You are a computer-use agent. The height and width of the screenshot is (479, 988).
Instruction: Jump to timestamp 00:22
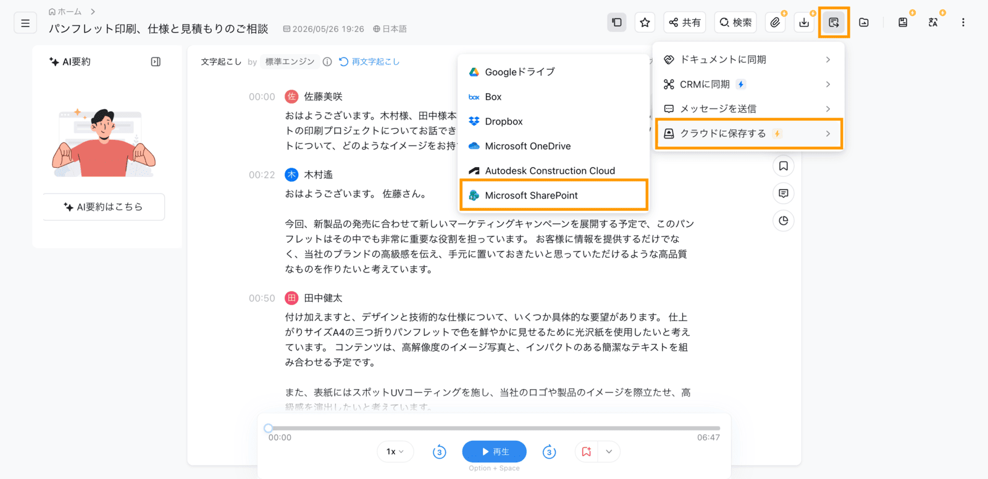(262, 174)
